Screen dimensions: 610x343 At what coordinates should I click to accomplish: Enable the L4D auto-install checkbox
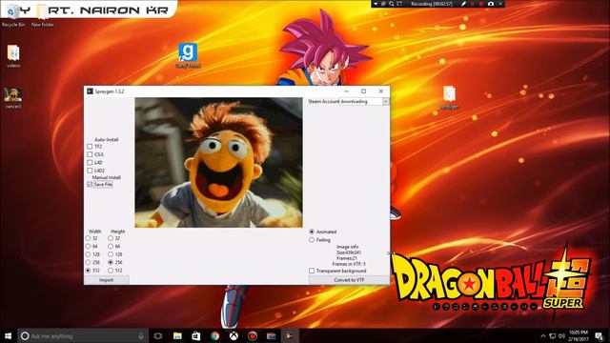pyautogui.click(x=90, y=163)
